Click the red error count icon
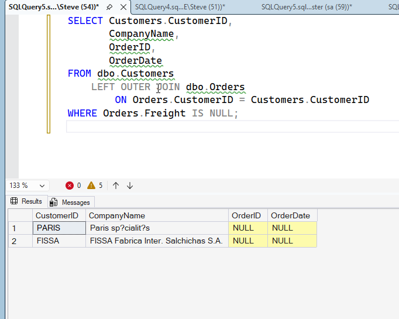 [x=70, y=186]
